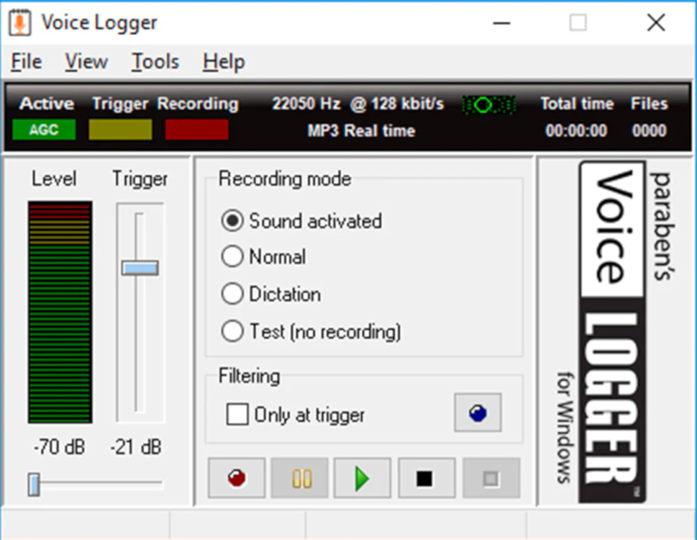
Task: Open filtering options via the blue gem icon
Action: coord(477,414)
